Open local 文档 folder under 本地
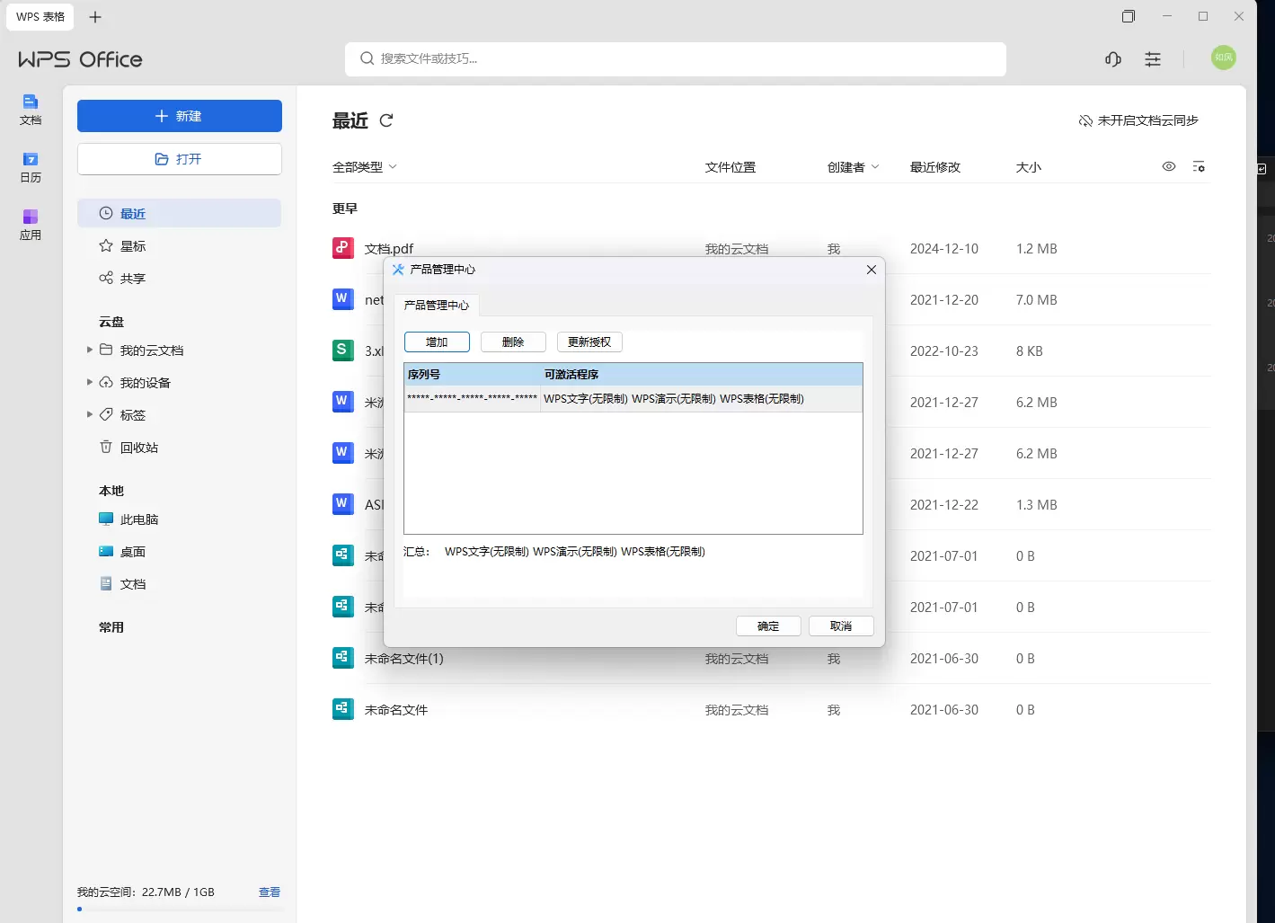Viewport: 1275px width, 923px height. tap(179, 583)
